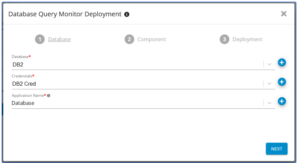Click the info icon beside dialog title

click(x=127, y=14)
